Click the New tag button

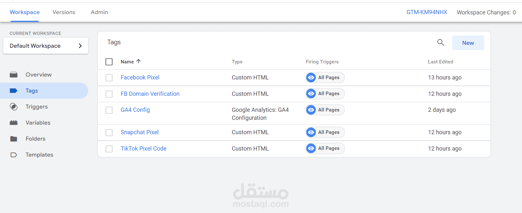pos(468,43)
